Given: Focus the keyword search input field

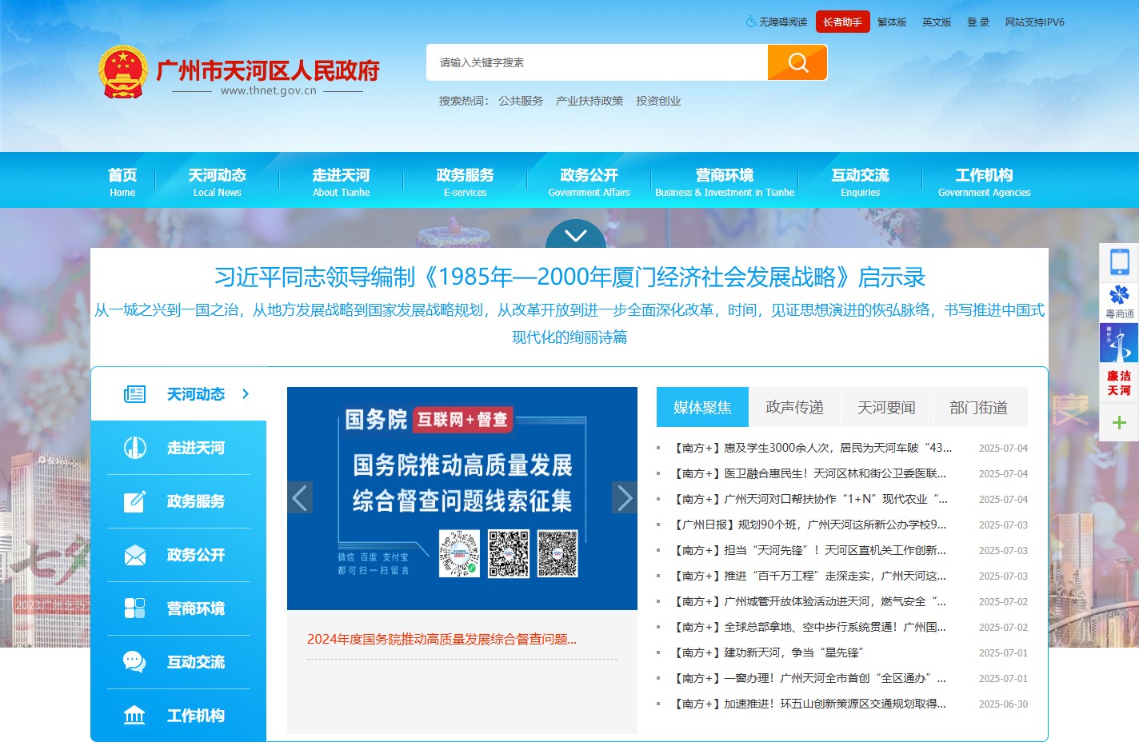Looking at the screenshot, I should [x=597, y=62].
